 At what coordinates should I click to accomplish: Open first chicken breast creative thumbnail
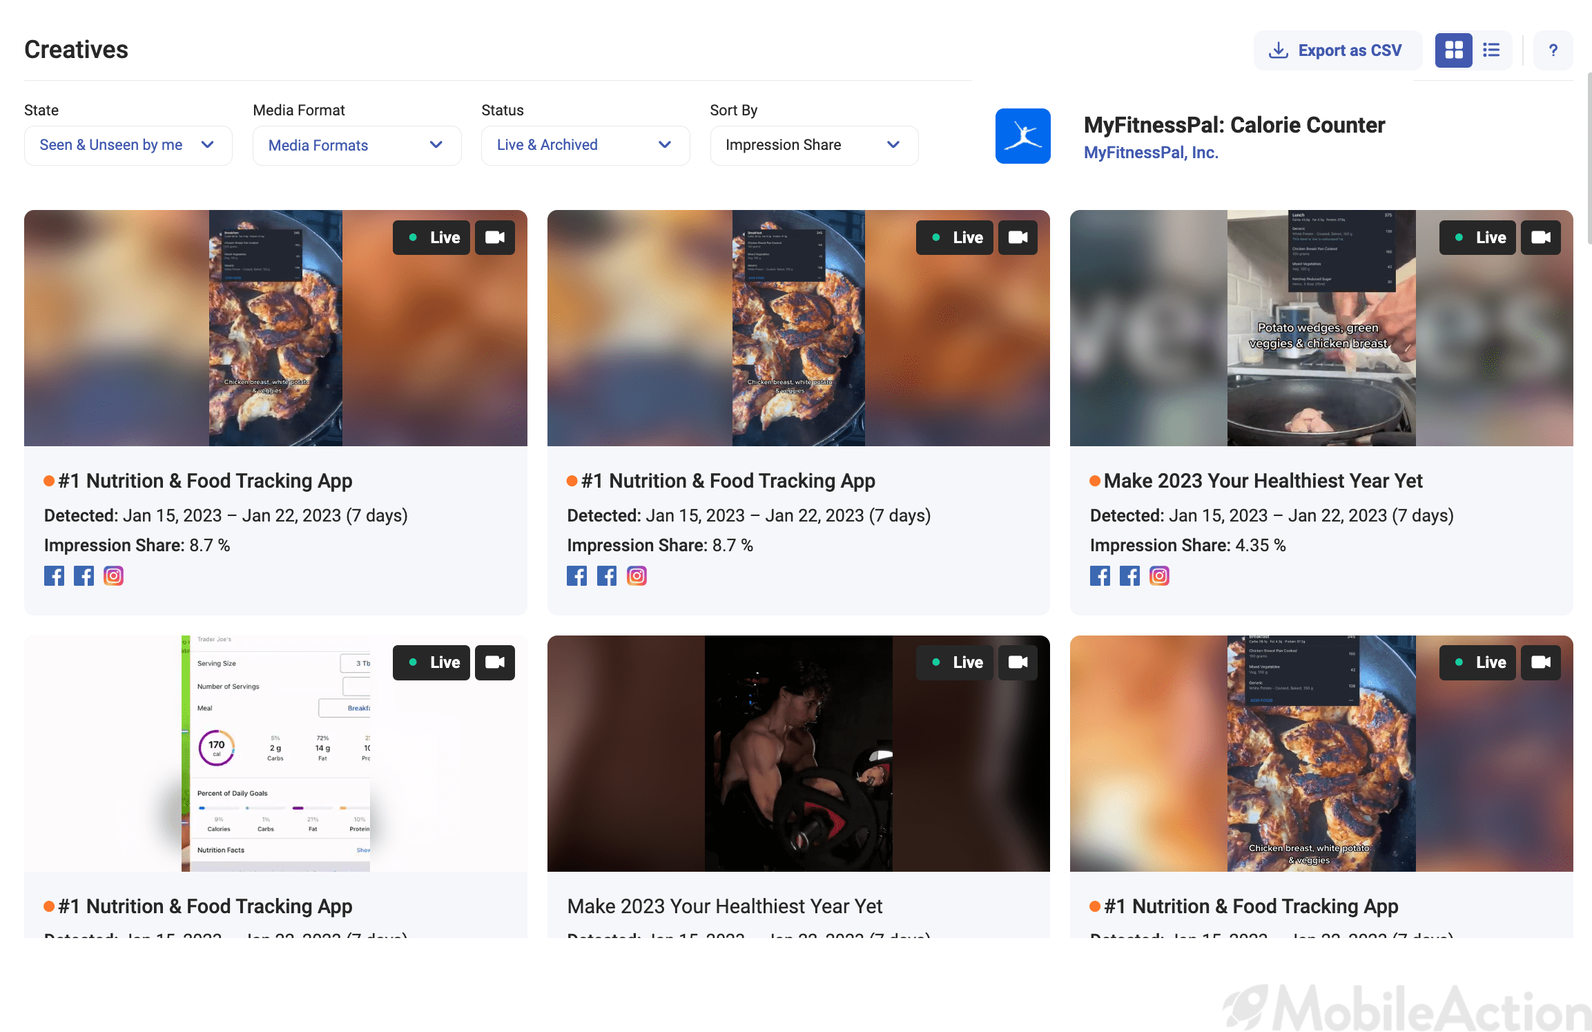[x=275, y=328]
